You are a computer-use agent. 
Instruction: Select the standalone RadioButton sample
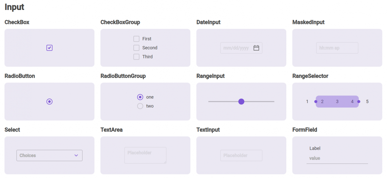(50, 101)
